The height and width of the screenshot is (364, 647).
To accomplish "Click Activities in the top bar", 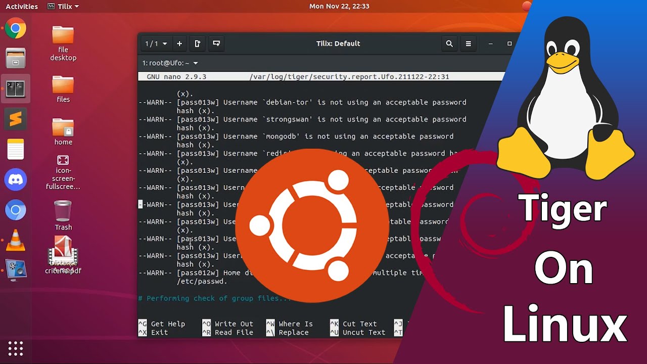I will [x=22, y=7].
